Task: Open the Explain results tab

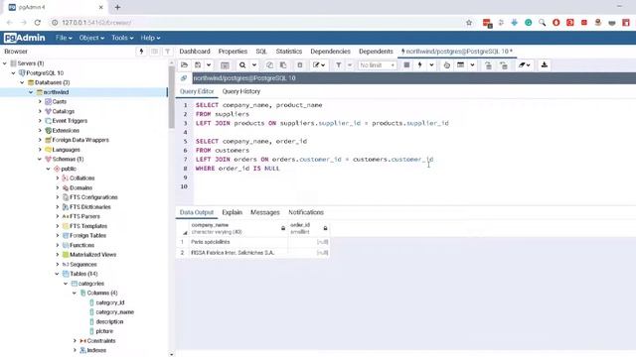Action: [x=232, y=212]
